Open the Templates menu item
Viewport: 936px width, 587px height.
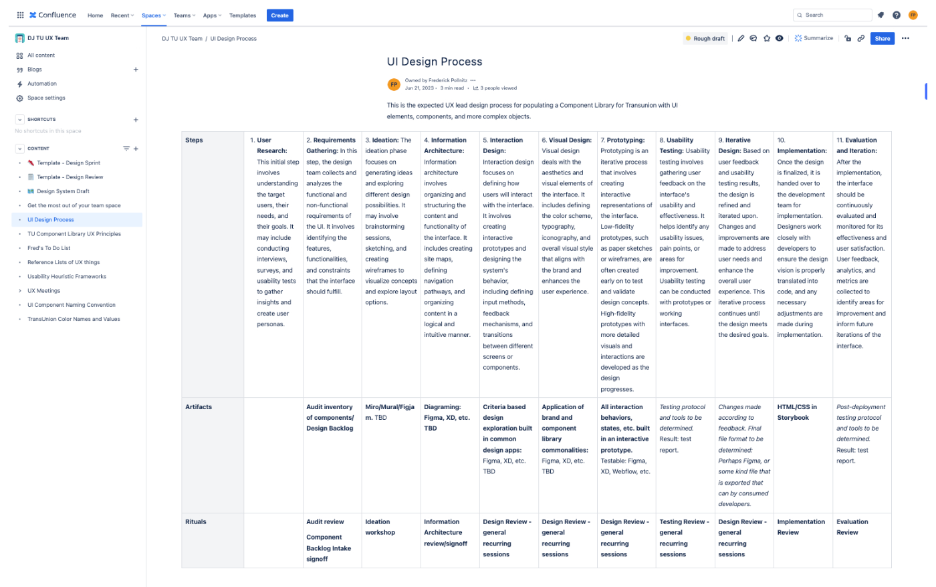[x=243, y=15]
